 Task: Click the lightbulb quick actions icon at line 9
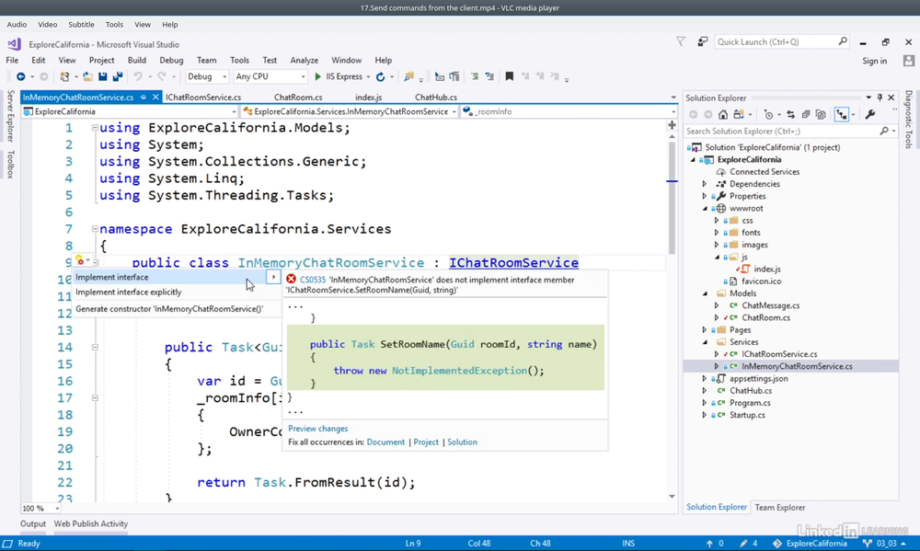[80, 260]
